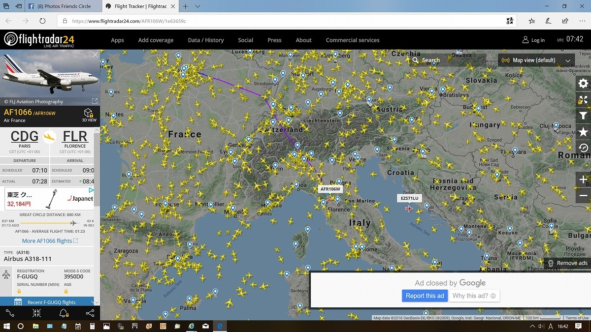591x332 pixels.
Task: Open the map settings gear
Action: pos(583,84)
